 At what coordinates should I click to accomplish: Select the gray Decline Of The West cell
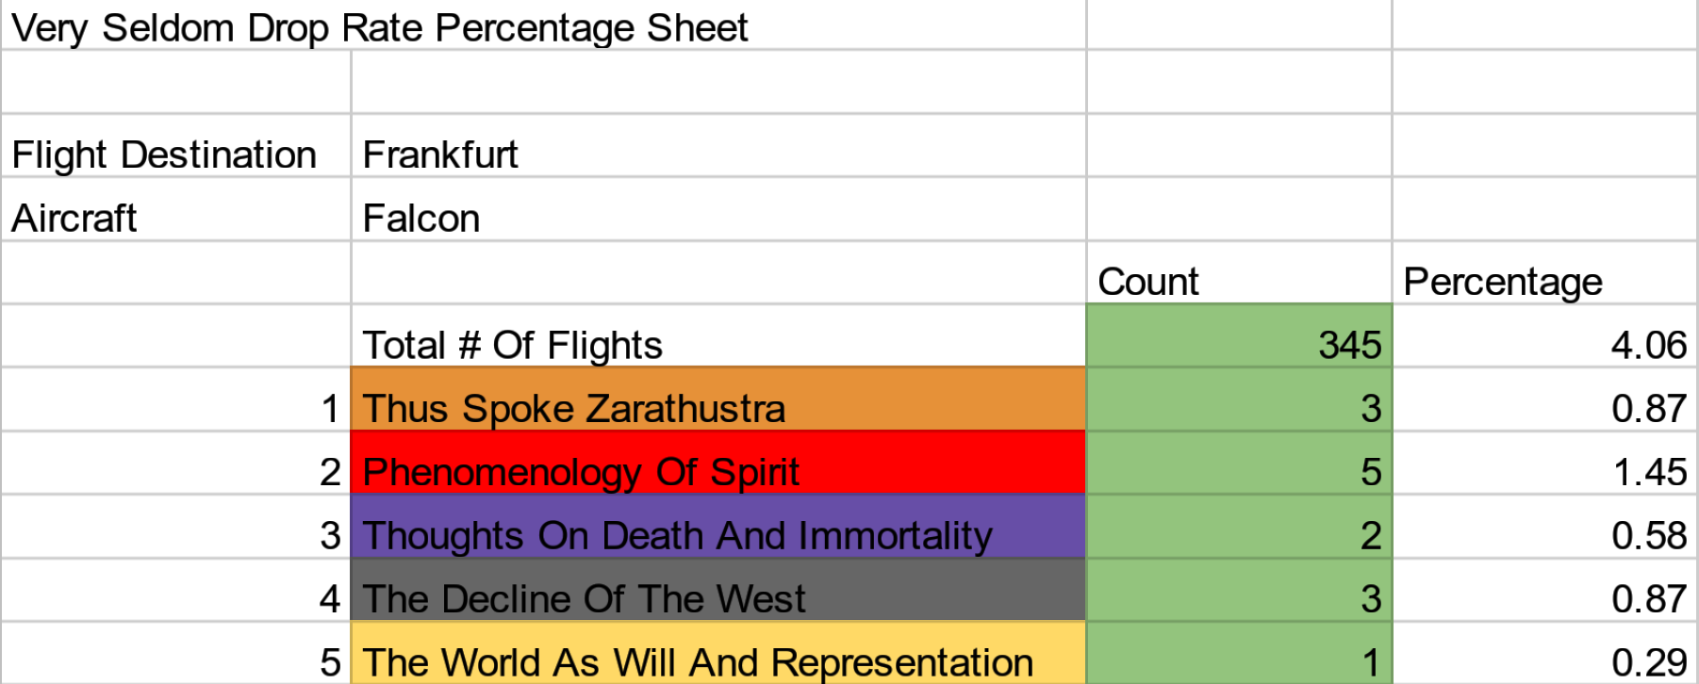[x=717, y=598]
